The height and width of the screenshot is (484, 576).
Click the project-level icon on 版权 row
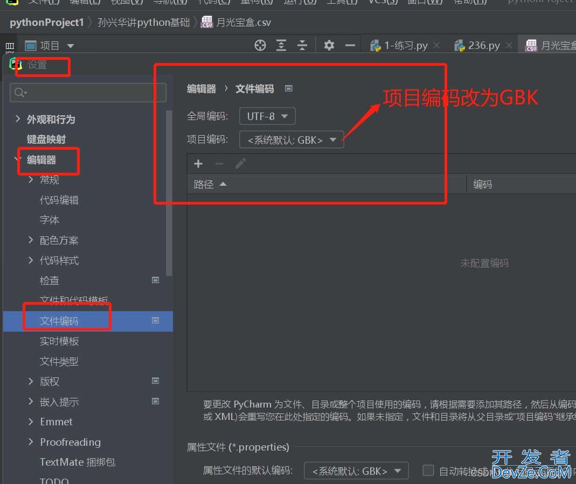(x=155, y=381)
